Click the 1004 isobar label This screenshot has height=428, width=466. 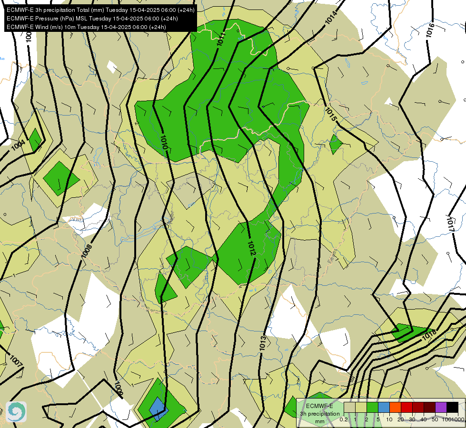pyautogui.click(x=19, y=145)
